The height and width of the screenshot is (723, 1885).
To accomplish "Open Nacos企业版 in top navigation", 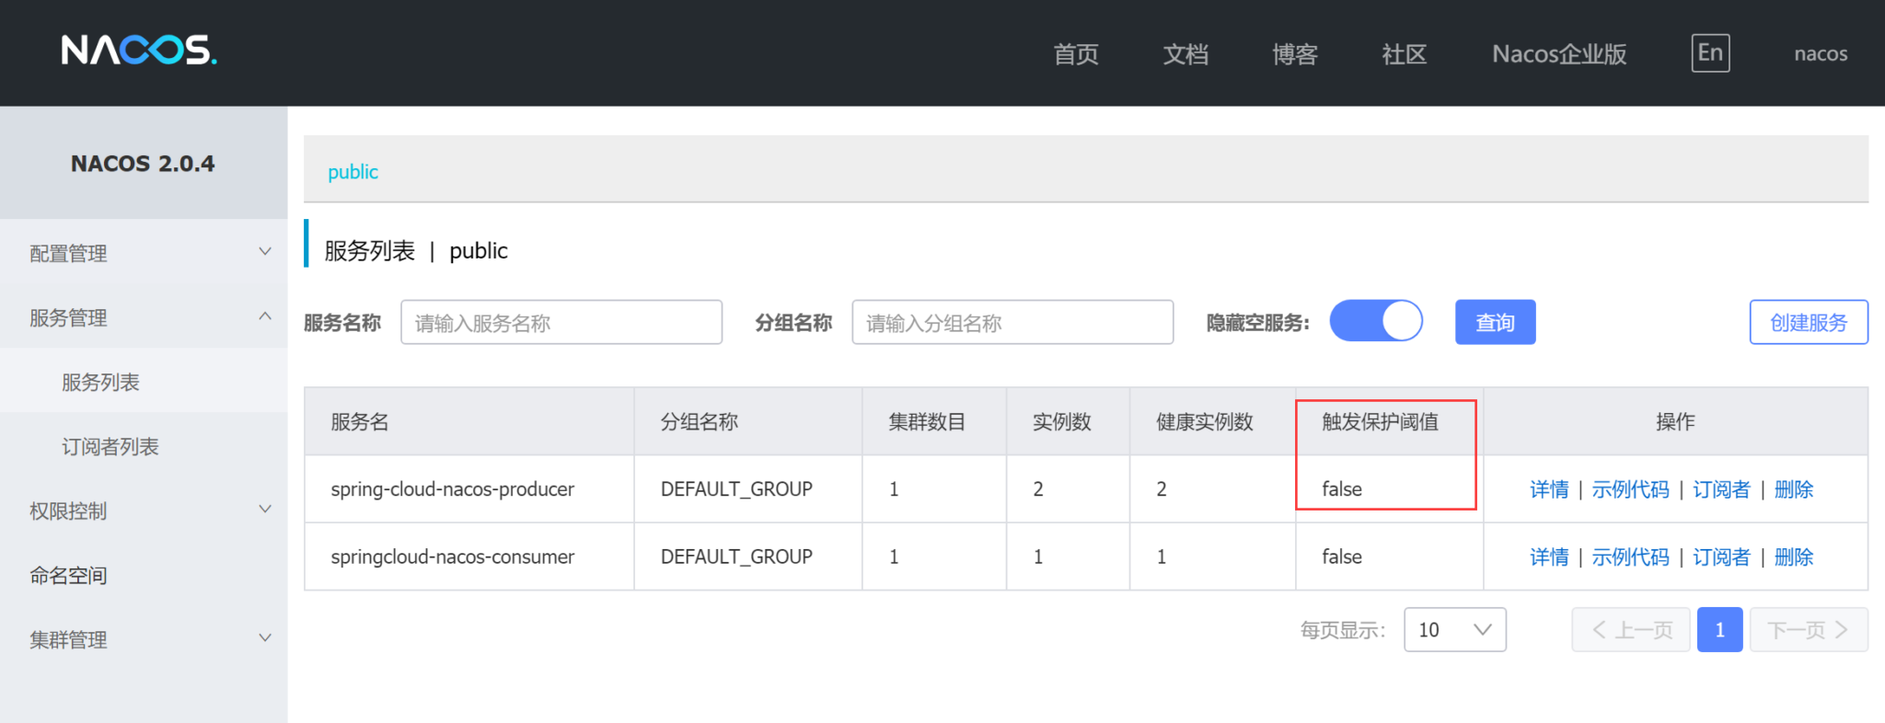I will click(x=1559, y=54).
